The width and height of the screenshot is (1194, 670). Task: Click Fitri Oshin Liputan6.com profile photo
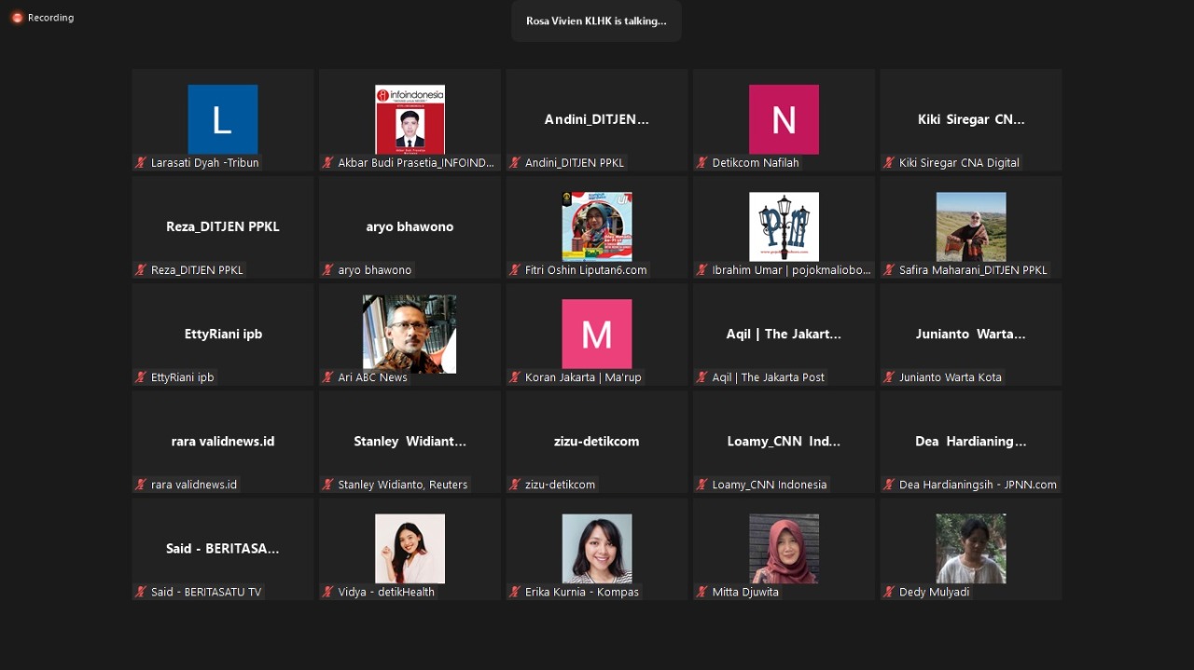coord(596,226)
